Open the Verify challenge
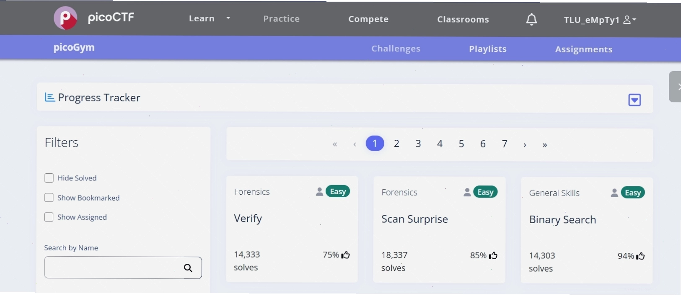 248,219
